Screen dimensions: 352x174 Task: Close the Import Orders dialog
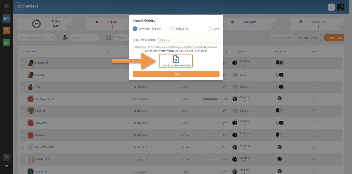coord(219,18)
